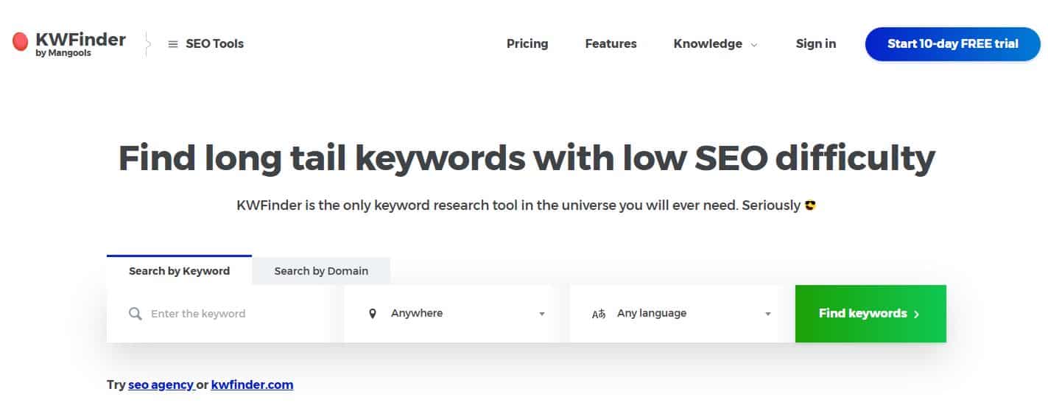The image size is (1048, 411).
Task: Click the breadcrumb chevron beside KWFinder logo
Action: pyautogui.click(x=148, y=44)
